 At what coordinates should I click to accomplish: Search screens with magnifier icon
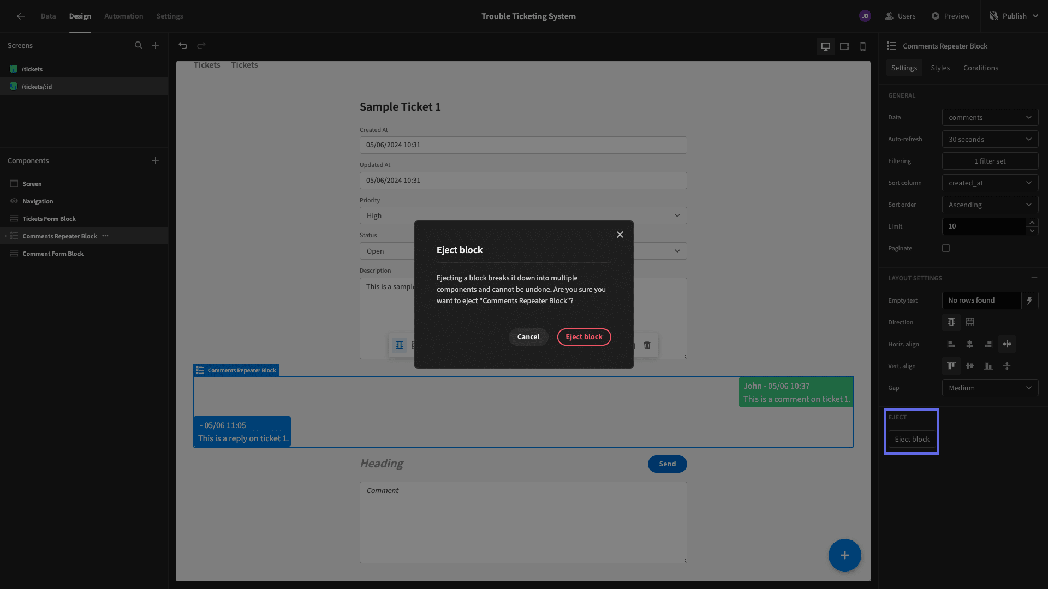click(x=139, y=46)
